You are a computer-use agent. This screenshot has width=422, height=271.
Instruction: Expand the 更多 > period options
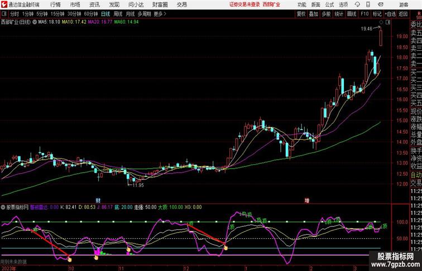(160, 14)
